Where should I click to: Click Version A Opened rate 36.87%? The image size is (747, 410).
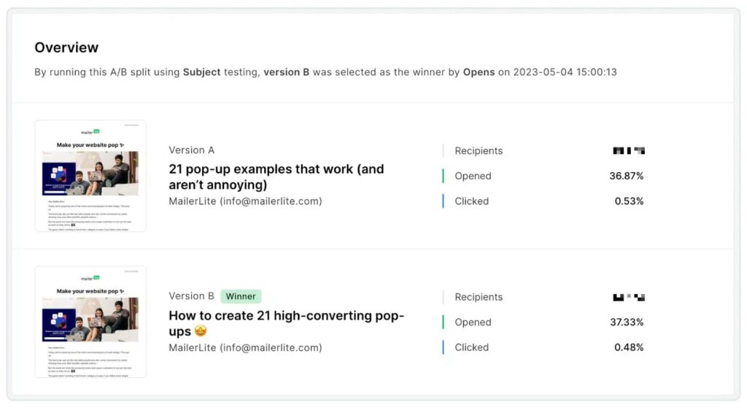626,176
